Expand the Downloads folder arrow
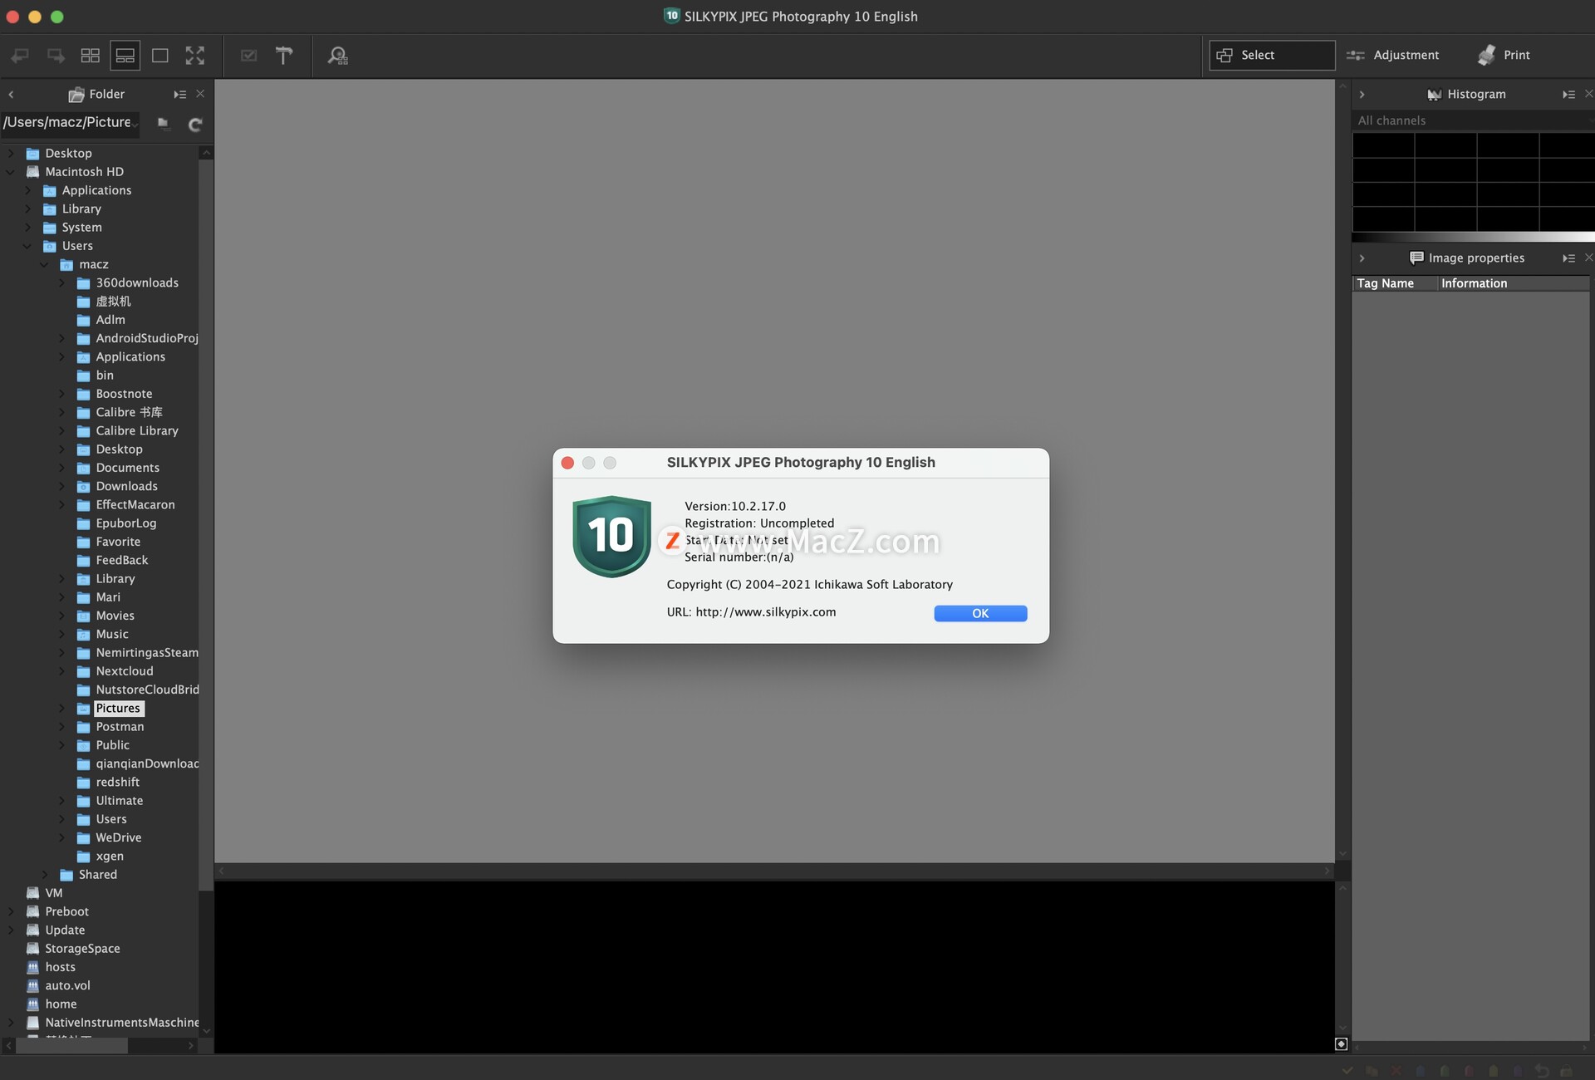1595x1080 pixels. (x=61, y=486)
